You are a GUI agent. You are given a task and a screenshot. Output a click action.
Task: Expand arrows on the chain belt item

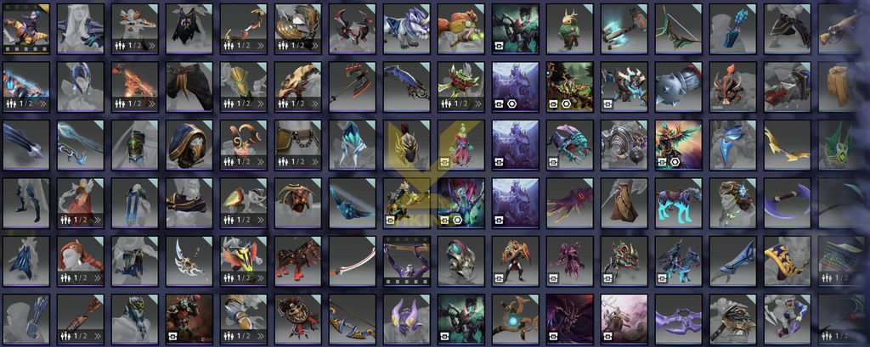pos(314,162)
